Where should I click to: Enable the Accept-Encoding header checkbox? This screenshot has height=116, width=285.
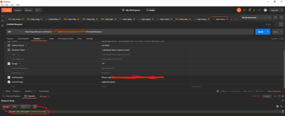tap(9, 68)
